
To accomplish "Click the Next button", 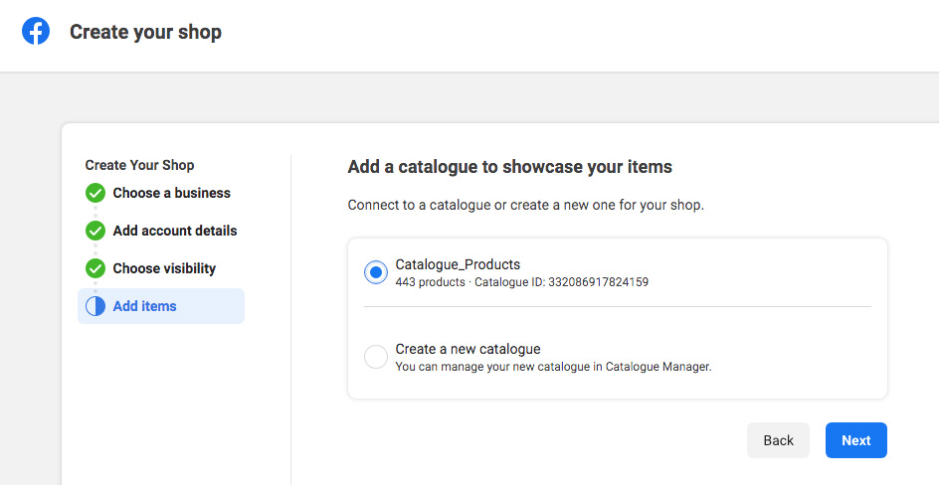I will [x=856, y=440].
